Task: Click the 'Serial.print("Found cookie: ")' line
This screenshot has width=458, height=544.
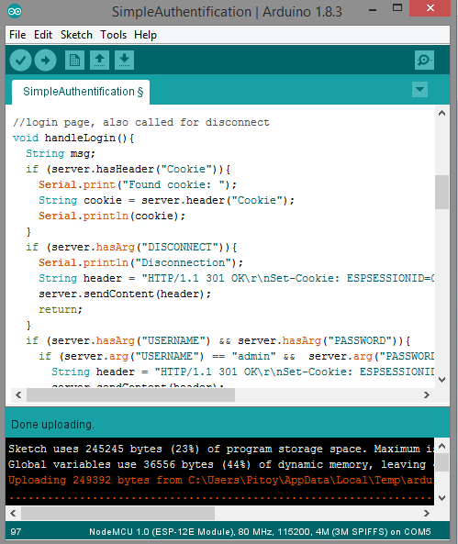Action: (138, 185)
